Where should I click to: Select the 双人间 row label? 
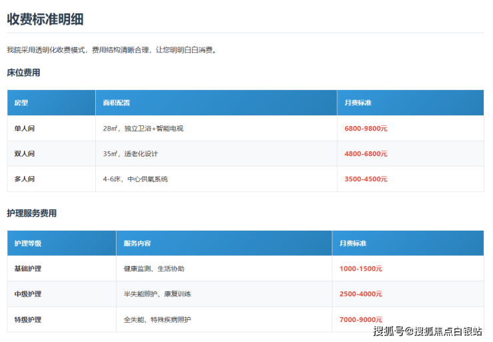25,154
